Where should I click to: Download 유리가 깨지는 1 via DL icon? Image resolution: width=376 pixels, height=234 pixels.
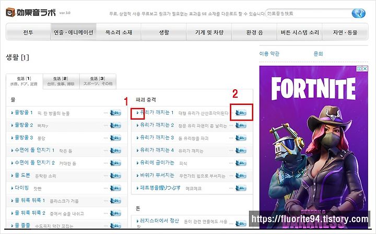(x=241, y=113)
